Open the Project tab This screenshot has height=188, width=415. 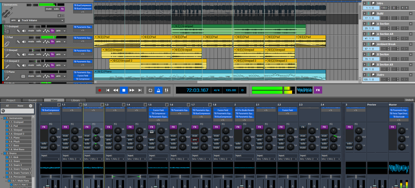[x=11, y=100]
